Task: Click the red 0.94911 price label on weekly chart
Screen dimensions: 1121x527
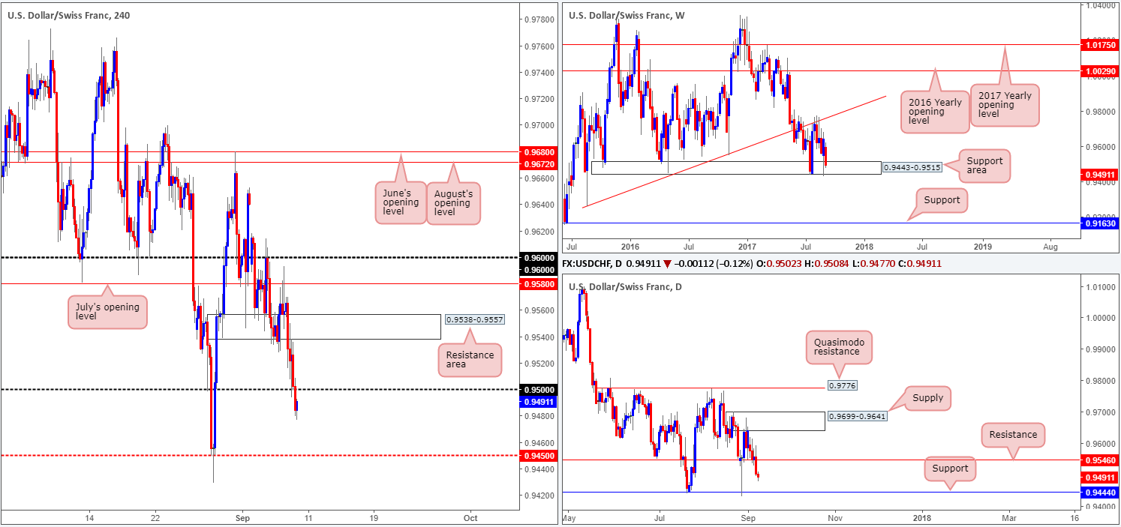Action: click(x=1101, y=173)
